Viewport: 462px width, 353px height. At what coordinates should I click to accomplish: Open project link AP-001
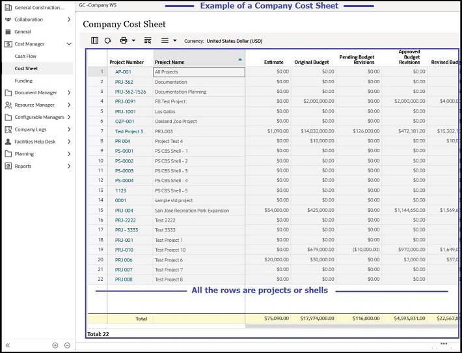tap(123, 72)
